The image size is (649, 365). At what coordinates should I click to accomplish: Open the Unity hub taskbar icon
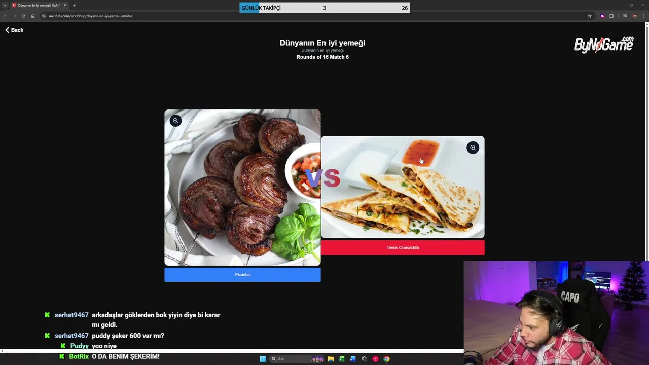click(x=364, y=359)
